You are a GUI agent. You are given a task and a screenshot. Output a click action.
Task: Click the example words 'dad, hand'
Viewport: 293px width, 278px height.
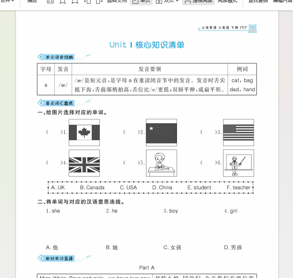[x=242, y=90]
